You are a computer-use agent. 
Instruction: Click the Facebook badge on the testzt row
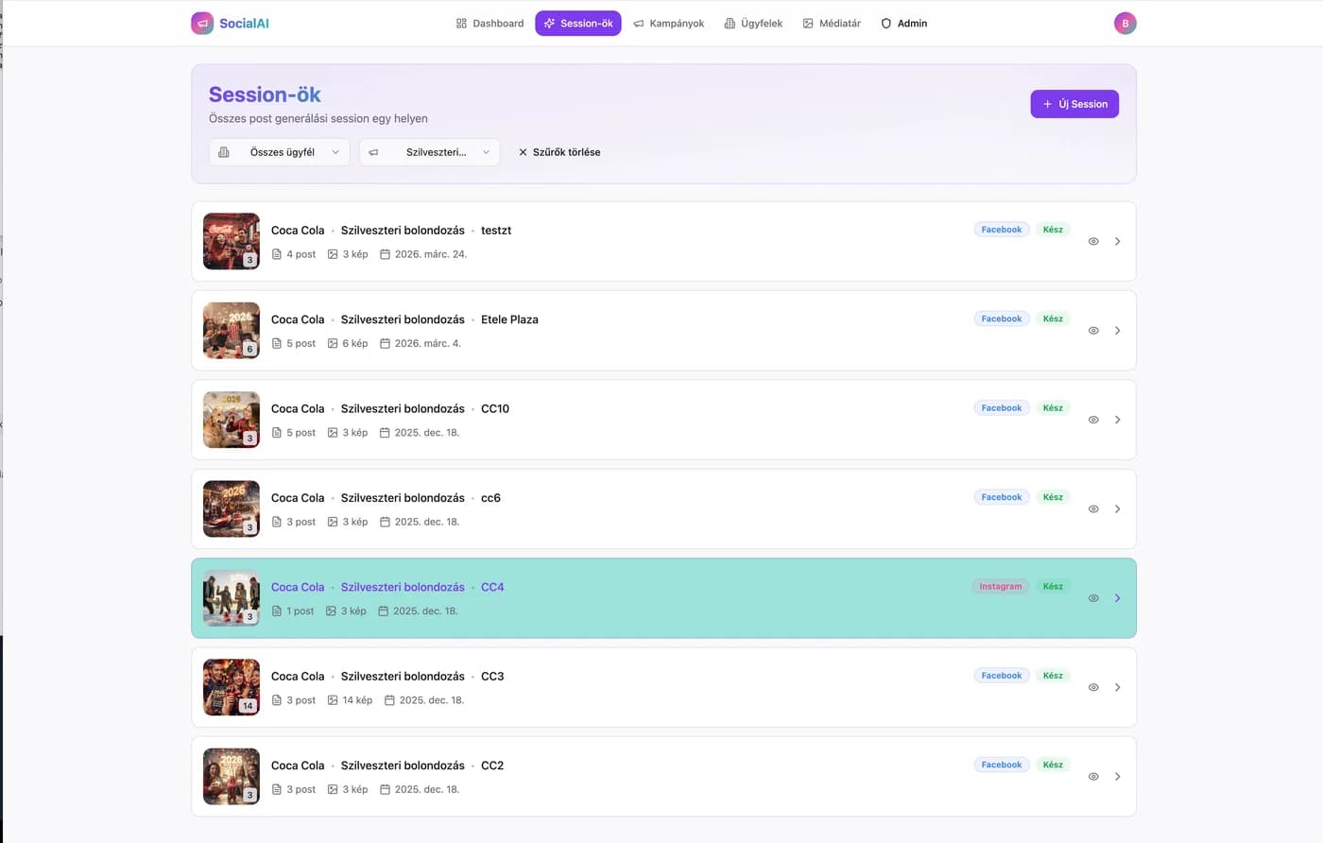[x=1002, y=230]
